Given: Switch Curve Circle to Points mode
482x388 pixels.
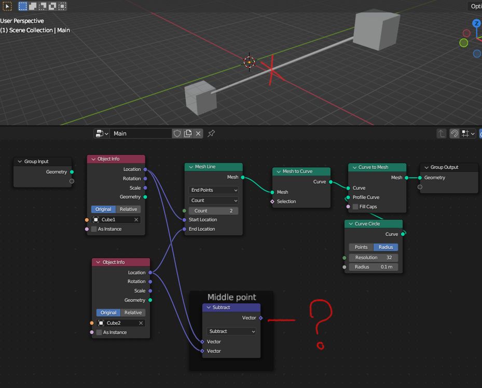Looking at the screenshot, I should tap(361, 247).
